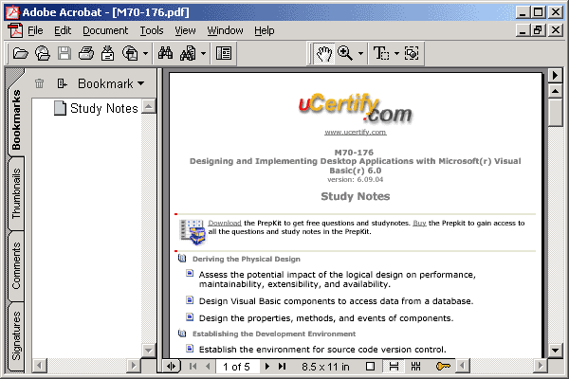Image resolution: width=569 pixels, height=379 pixels.
Task: Click the Acrobat document icon in menu bar
Action: tap(15, 30)
